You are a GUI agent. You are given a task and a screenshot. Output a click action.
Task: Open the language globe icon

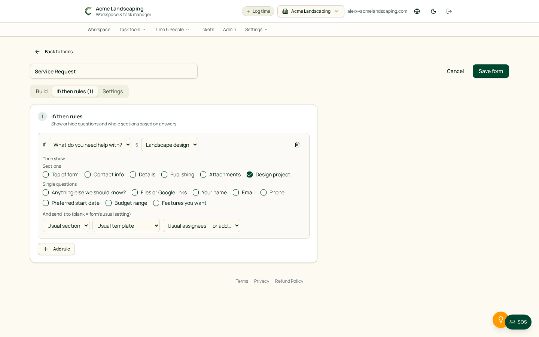pyautogui.click(x=417, y=11)
